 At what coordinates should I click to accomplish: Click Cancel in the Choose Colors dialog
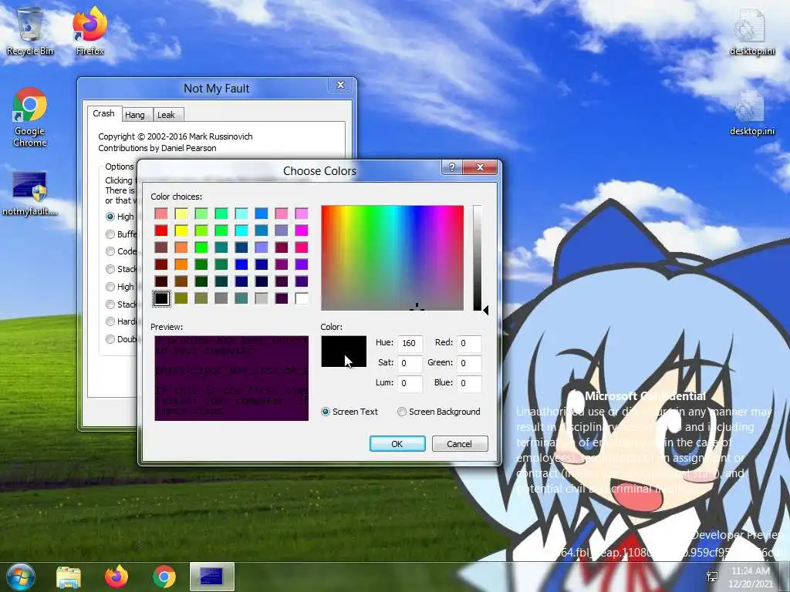tap(460, 444)
